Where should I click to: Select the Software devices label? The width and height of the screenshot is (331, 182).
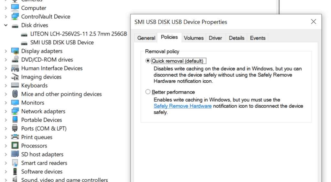(x=42, y=172)
